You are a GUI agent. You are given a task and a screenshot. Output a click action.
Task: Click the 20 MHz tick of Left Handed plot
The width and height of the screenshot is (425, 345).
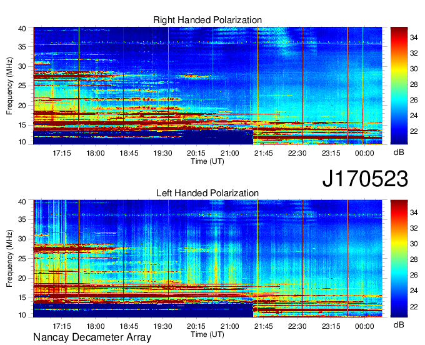click(22, 278)
